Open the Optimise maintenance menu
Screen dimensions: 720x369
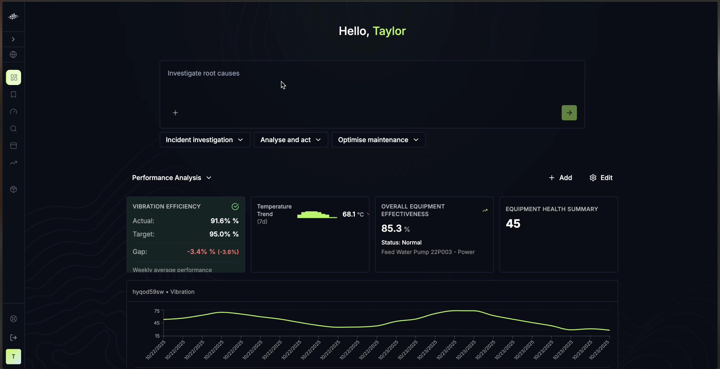click(x=378, y=139)
